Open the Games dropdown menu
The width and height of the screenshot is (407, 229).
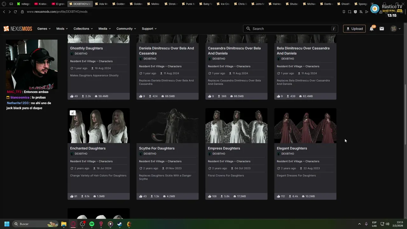pyautogui.click(x=44, y=29)
